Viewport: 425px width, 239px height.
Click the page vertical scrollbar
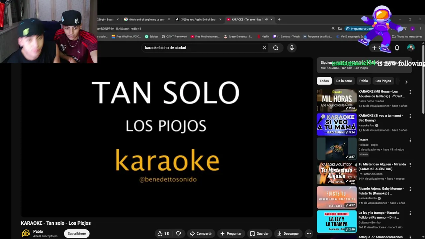423,80
